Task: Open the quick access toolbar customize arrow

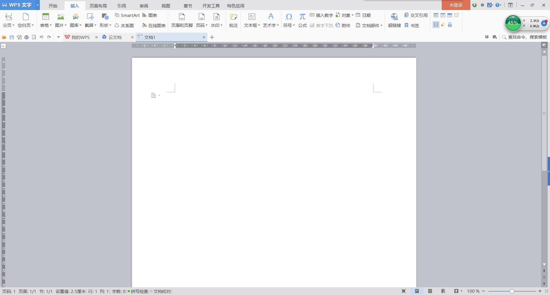Action: click(58, 37)
